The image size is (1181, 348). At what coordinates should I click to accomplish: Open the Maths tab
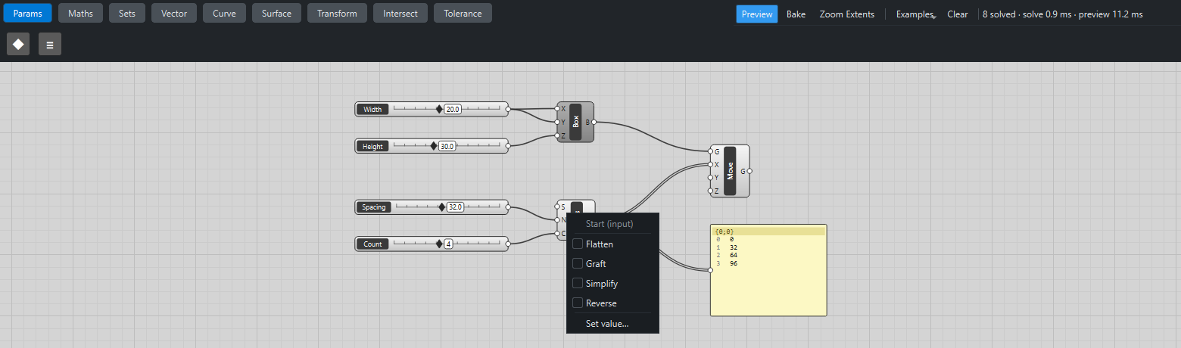[x=81, y=13]
